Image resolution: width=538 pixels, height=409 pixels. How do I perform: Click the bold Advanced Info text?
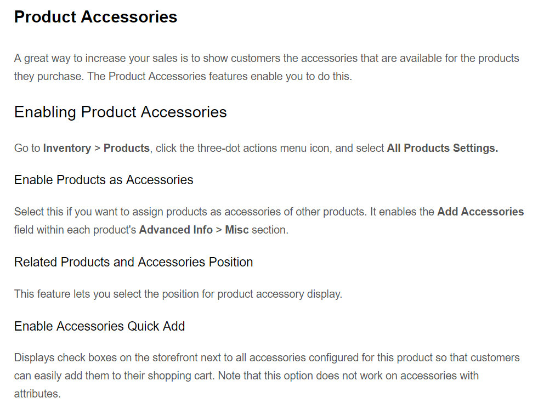click(175, 230)
